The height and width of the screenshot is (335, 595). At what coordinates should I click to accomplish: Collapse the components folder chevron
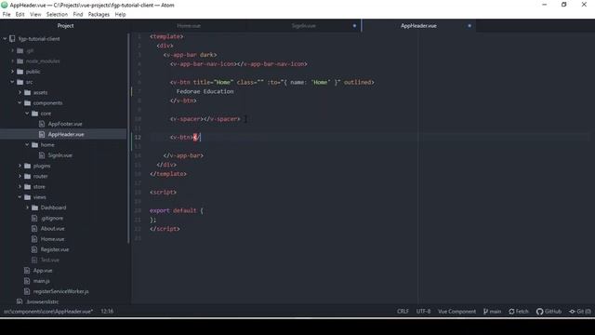20,103
